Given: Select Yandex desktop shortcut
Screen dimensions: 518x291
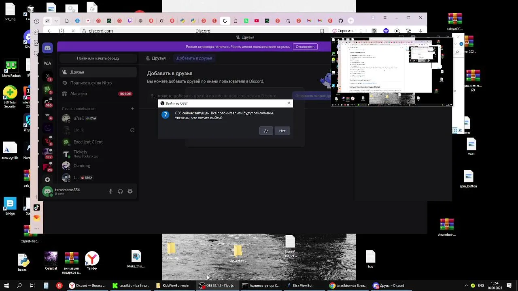Looking at the screenshot, I should 92,261.
